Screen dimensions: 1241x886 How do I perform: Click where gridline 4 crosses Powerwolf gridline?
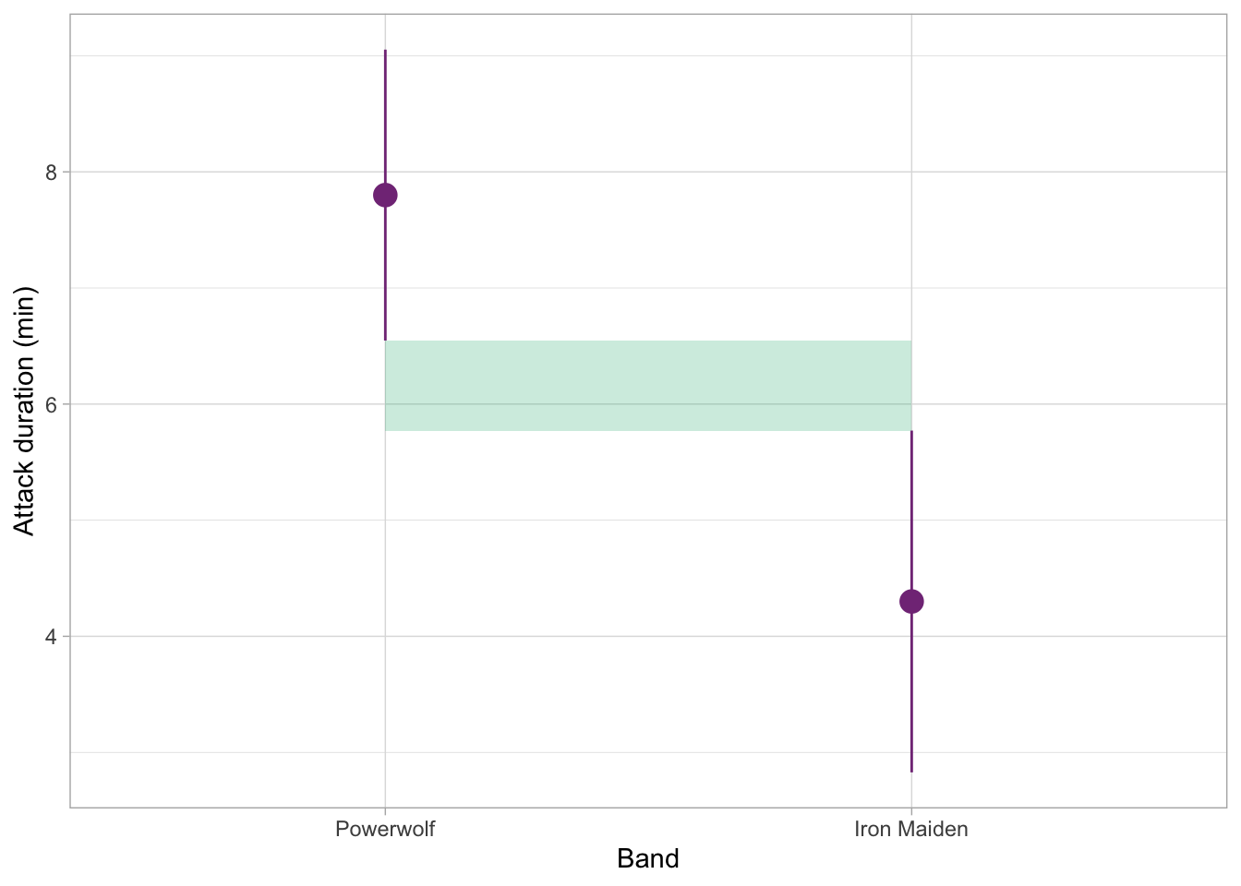tap(385, 636)
